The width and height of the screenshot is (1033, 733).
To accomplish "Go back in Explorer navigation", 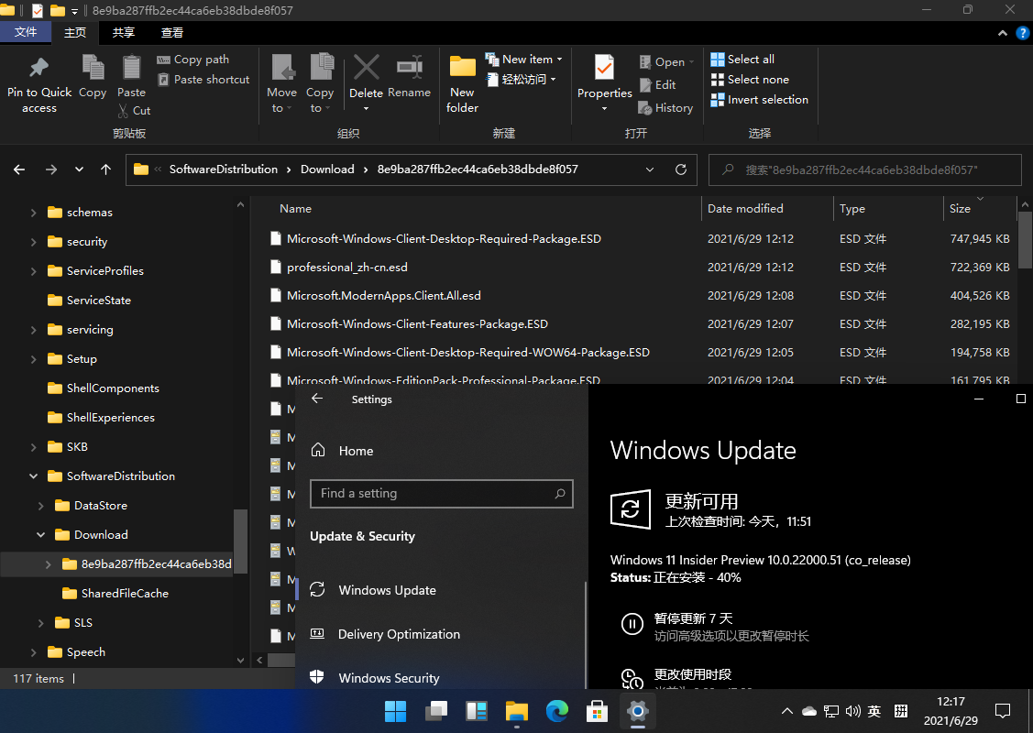I will (19, 170).
